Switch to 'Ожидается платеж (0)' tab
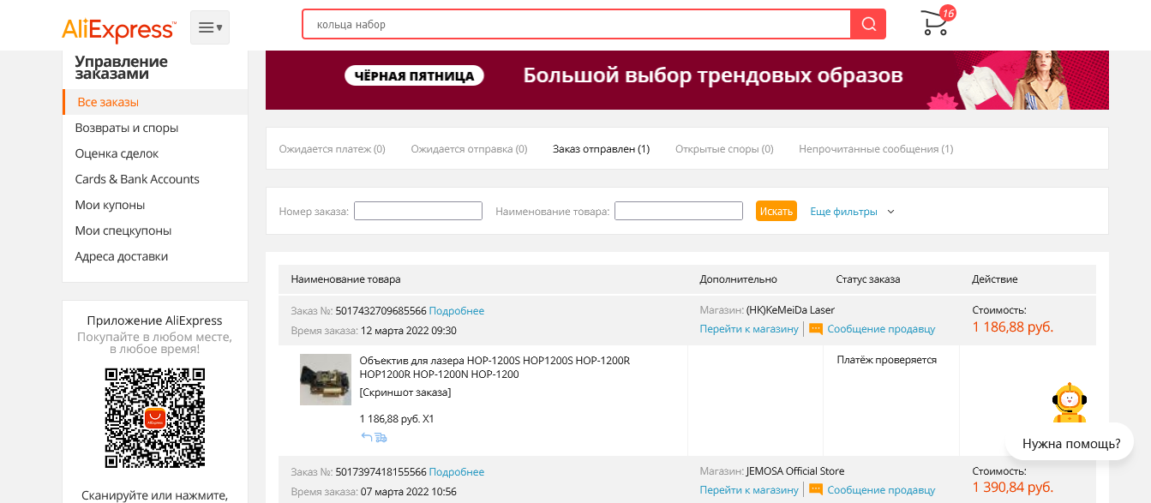The image size is (1151, 503). [333, 149]
